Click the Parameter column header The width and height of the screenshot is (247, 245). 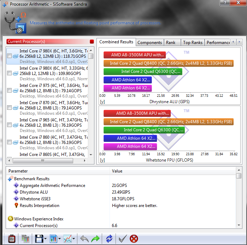(x=58, y=171)
